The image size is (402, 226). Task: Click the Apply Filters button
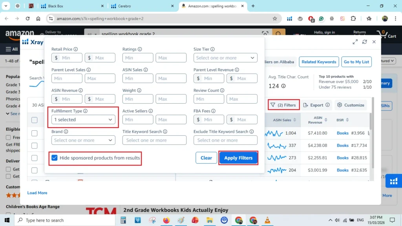click(x=238, y=158)
